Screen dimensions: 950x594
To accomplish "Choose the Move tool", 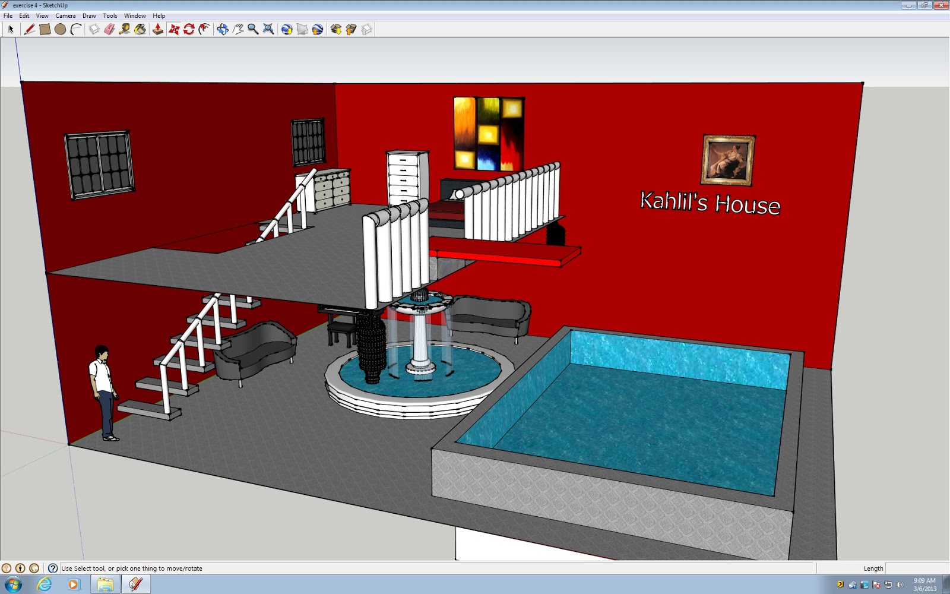I will pos(175,29).
